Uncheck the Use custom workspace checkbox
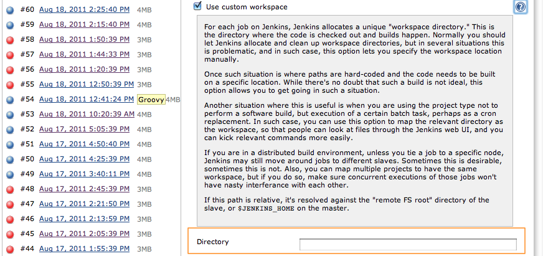Image resolution: width=543 pixels, height=256 pixels. [x=197, y=6]
